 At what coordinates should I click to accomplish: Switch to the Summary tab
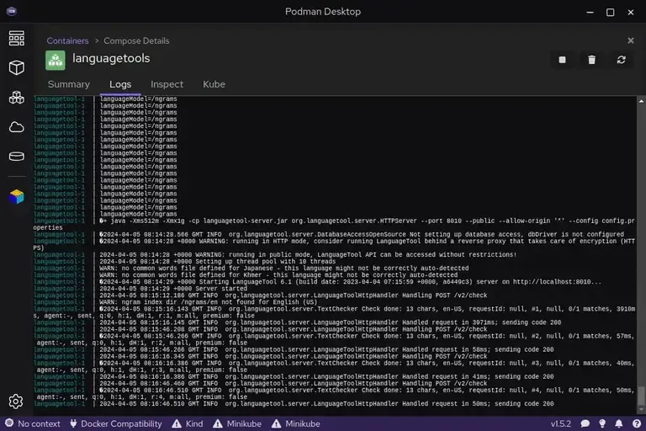69,84
